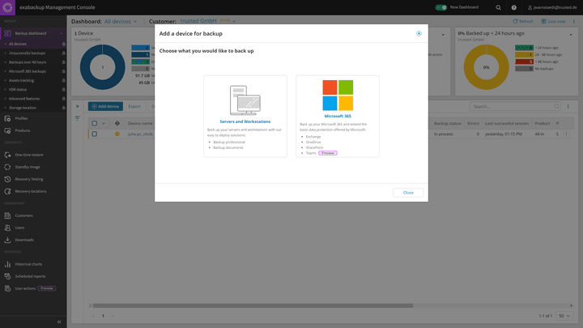Click green under 24 hours ago legend swatch
Image resolution: width=583 pixels, height=328 pixels.
tap(524, 48)
